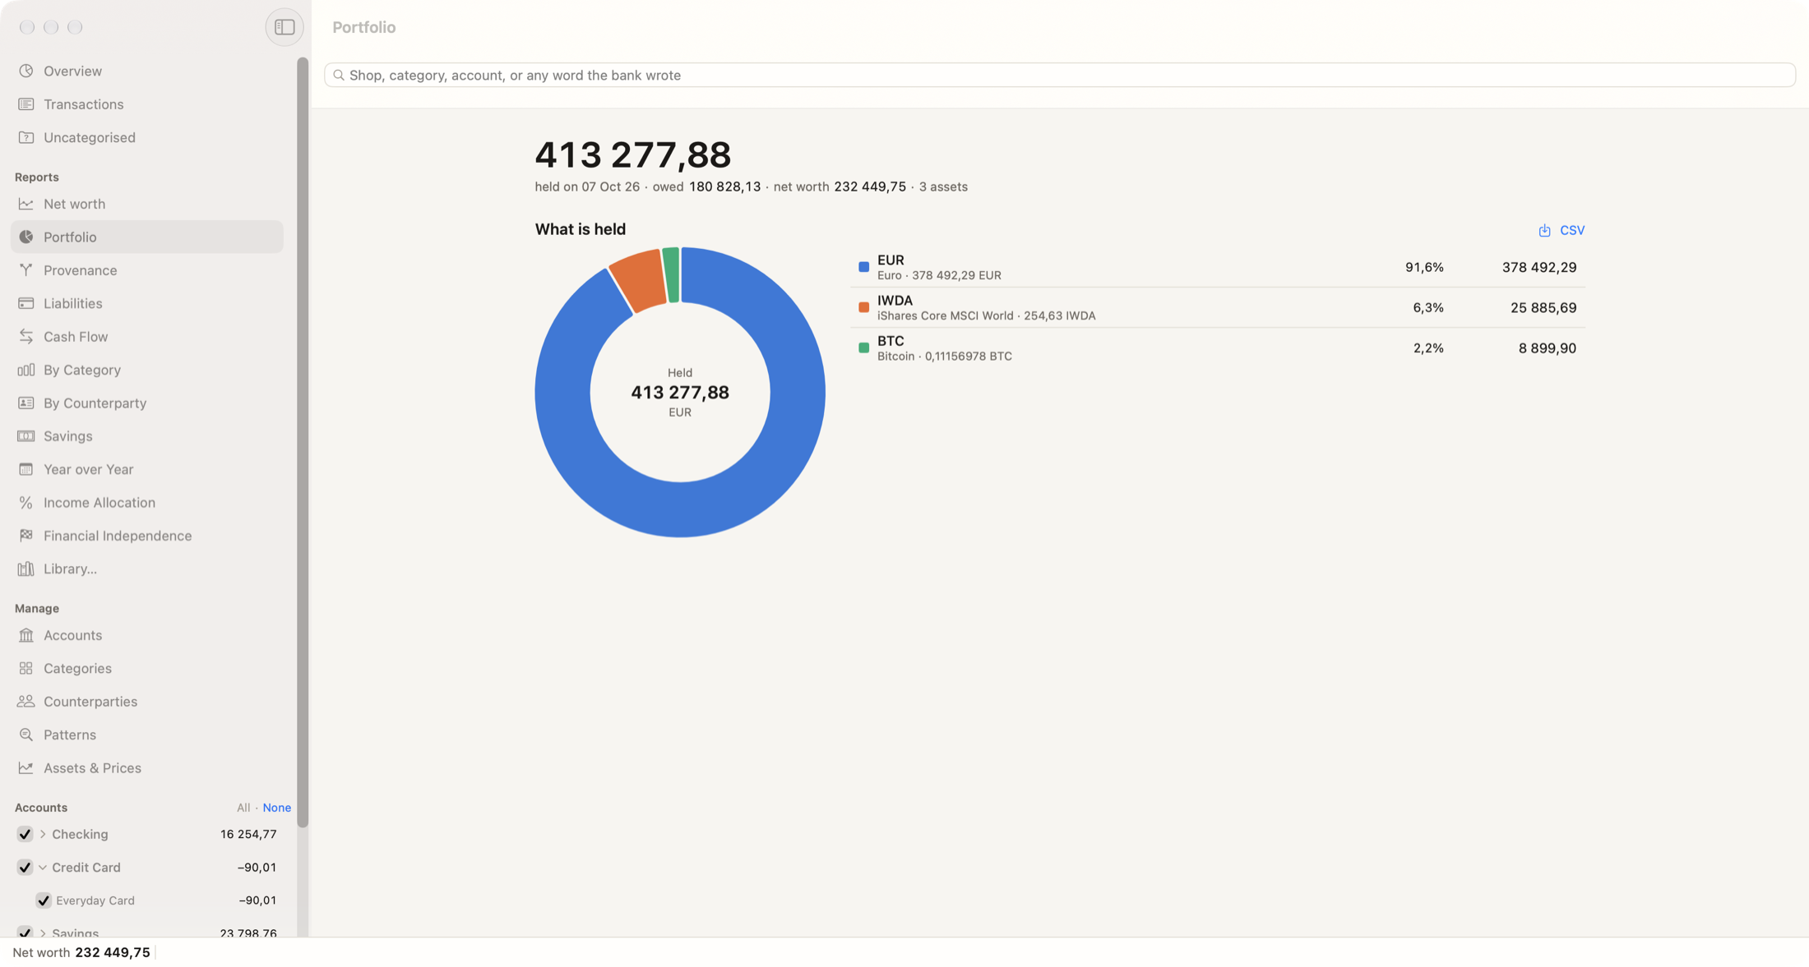Click the Patterns magnifier icon
Image resolution: width=1809 pixels, height=967 pixels.
[26, 734]
